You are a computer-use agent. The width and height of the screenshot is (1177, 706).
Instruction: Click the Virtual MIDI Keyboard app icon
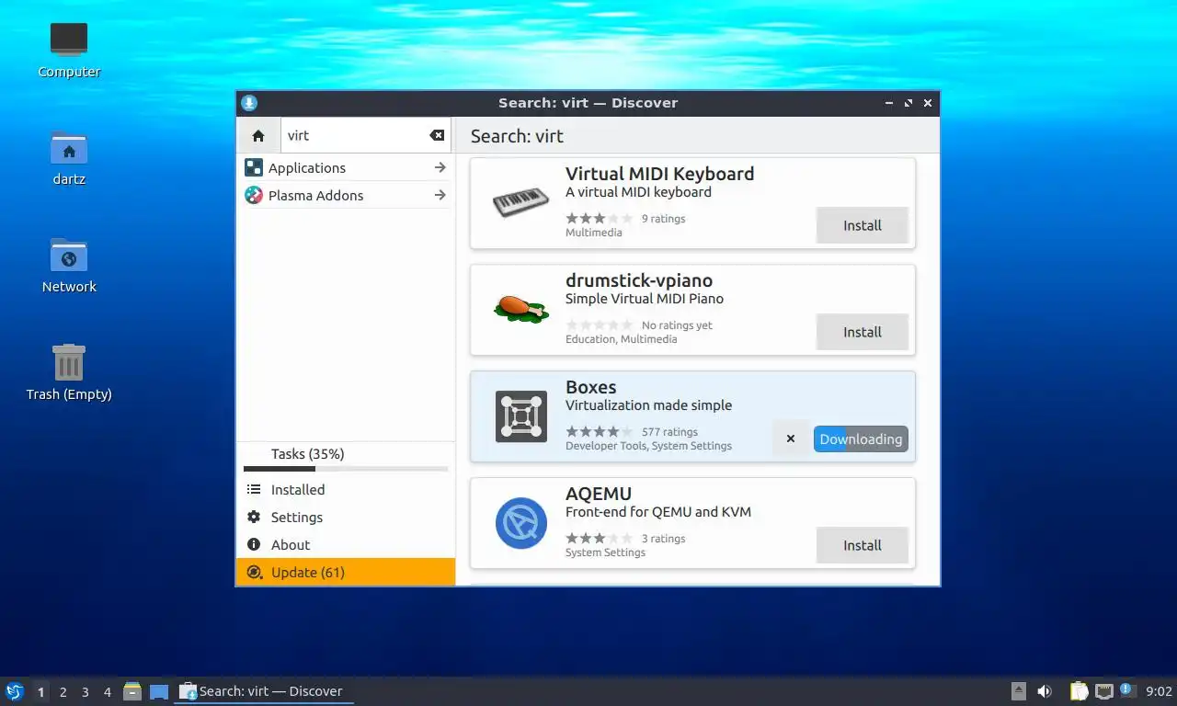pos(520,203)
